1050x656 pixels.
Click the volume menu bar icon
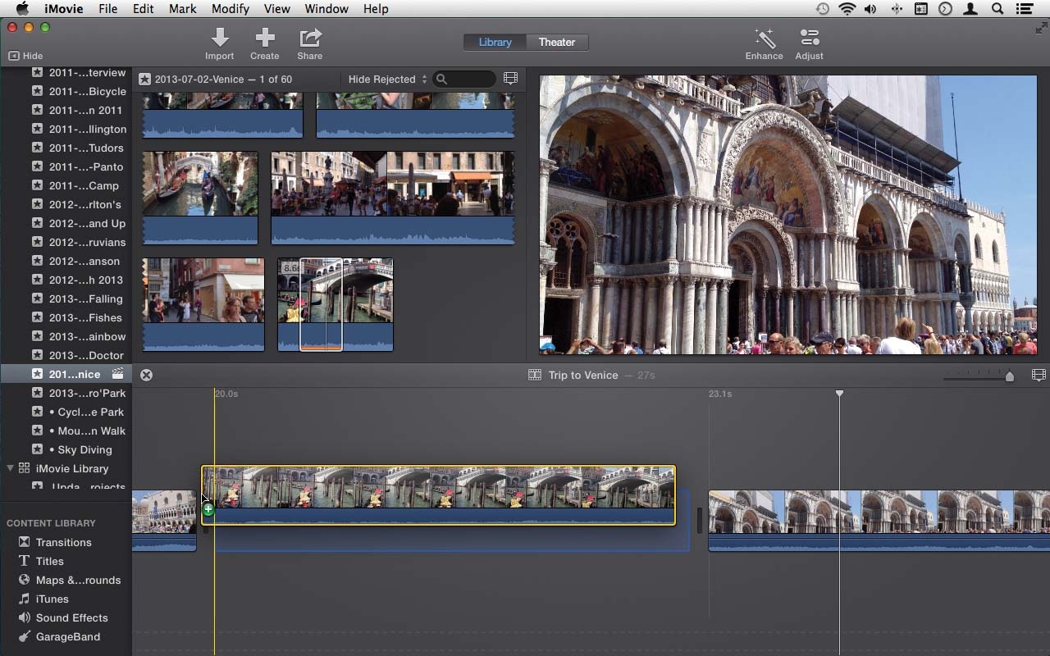tap(870, 9)
